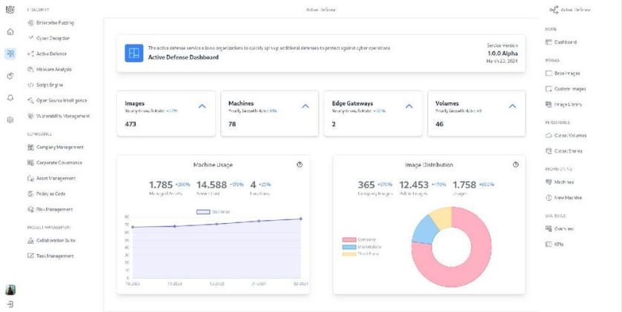
Task: Collapse the Machines card chevron
Action: (x=305, y=106)
